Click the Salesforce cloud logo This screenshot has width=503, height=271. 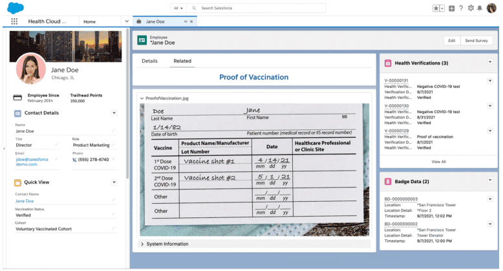coord(16,8)
